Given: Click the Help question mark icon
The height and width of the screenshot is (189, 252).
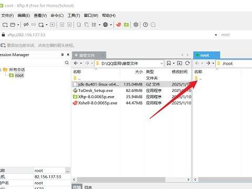Looking at the screenshot, I should (145, 25).
